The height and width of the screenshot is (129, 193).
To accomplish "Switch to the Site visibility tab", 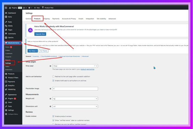I will 101,19.
